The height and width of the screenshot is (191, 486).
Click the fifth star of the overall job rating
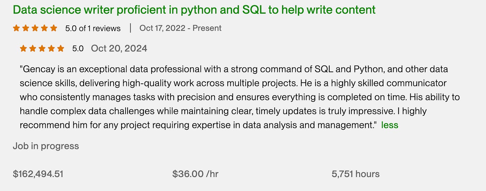[x=53, y=28]
